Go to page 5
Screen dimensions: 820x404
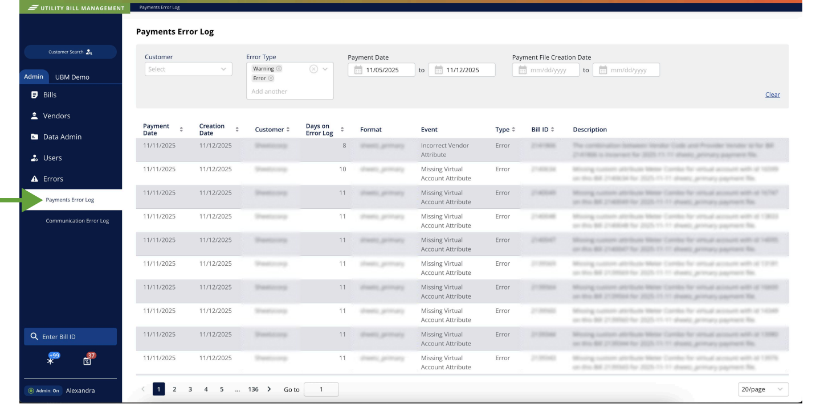pyautogui.click(x=222, y=389)
